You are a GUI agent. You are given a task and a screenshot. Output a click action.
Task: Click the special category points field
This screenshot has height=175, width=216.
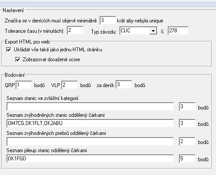(x=187, y=106)
